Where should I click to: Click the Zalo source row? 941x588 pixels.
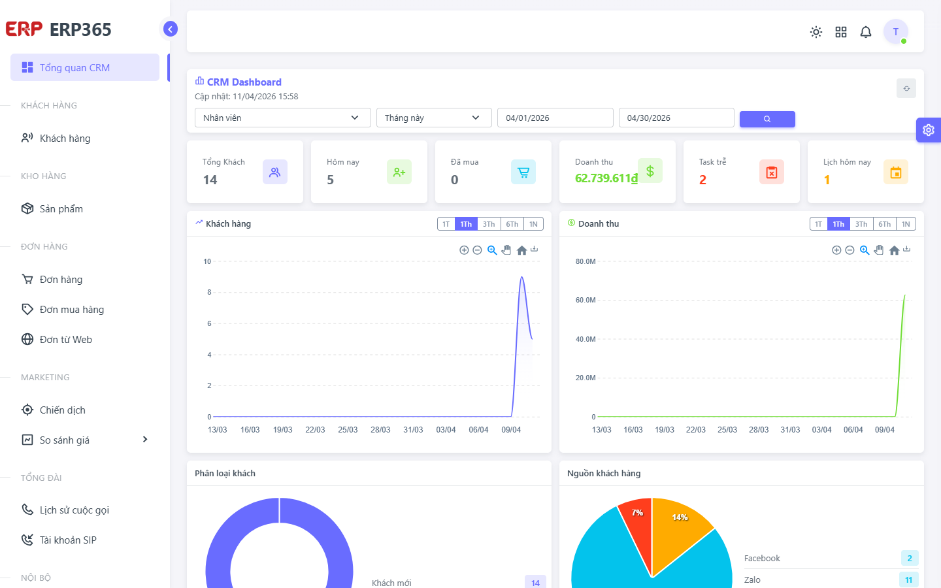[831, 580]
